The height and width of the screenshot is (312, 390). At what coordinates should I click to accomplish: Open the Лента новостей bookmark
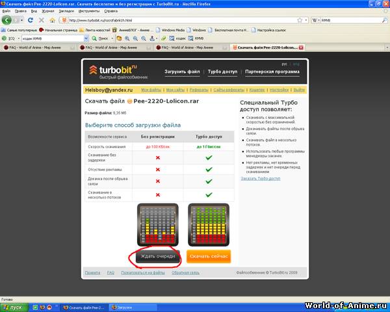(x=95, y=30)
